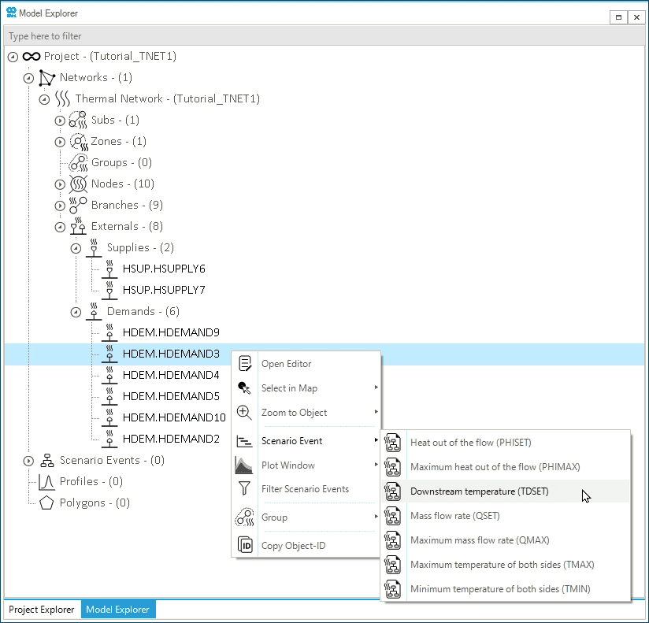Expand the Nodes - (10) entry
Screen dimensions: 649x623
click(x=60, y=184)
